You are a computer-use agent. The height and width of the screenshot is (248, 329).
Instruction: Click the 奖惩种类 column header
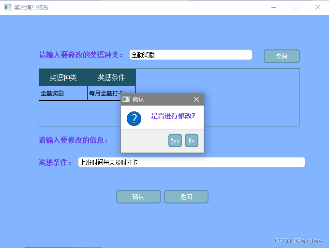pos(63,77)
